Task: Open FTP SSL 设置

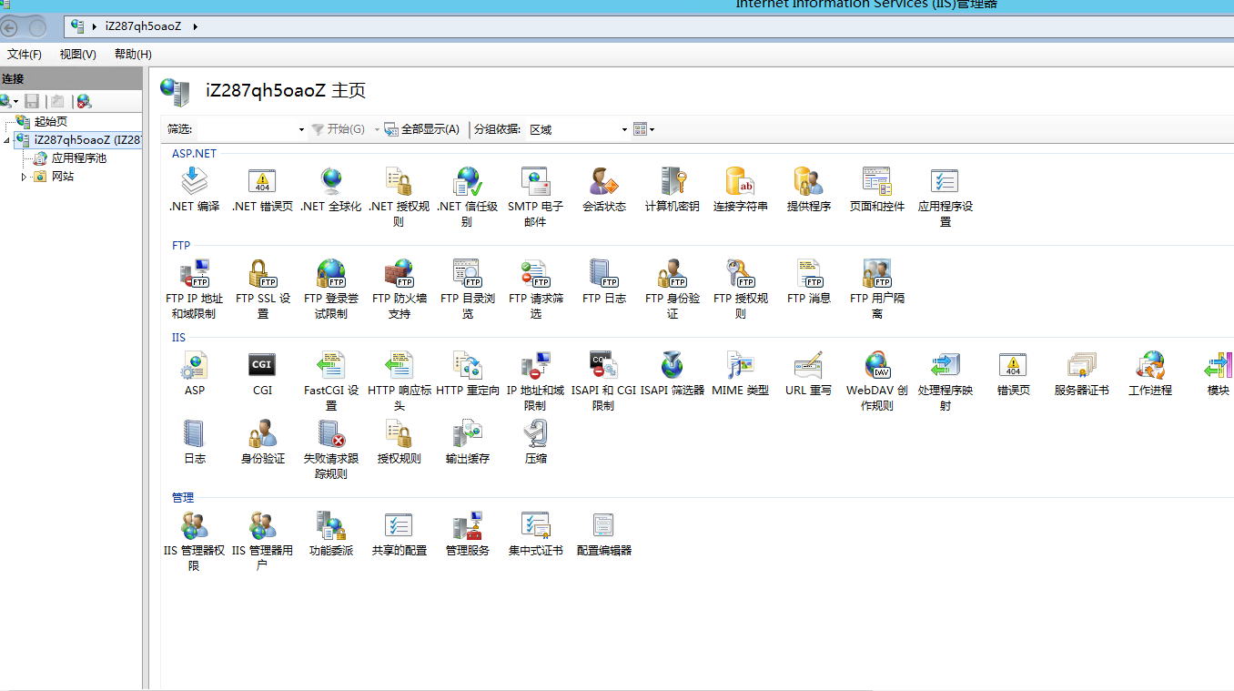Action: [x=262, y=289]
